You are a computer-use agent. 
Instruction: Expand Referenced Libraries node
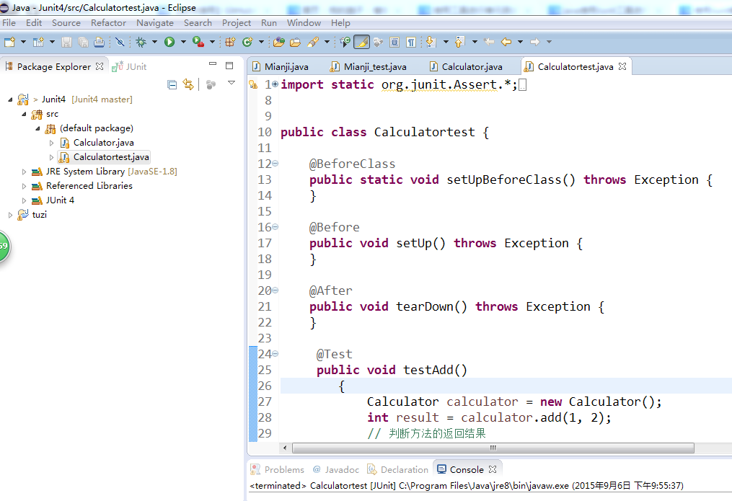pyautogui.click(x=25, y=186)
